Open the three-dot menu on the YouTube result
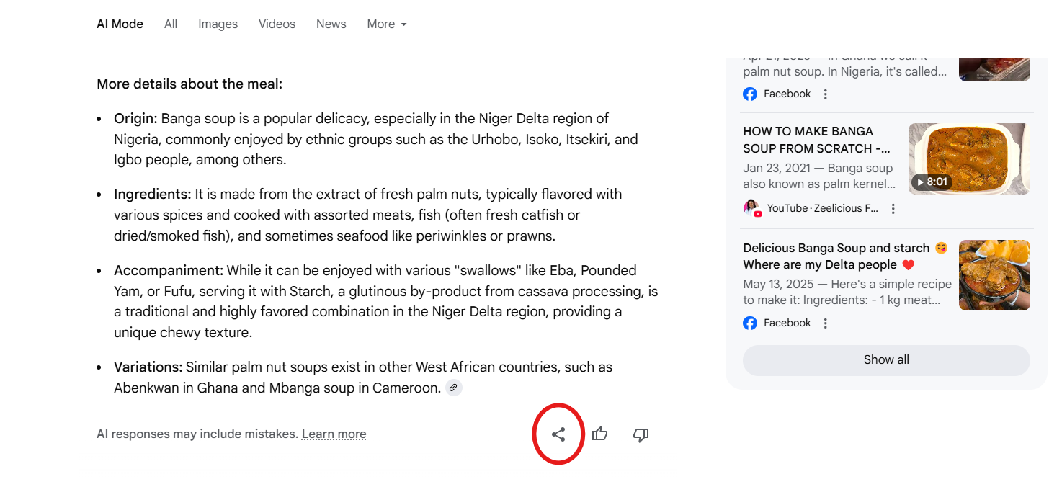1062x487 pixels. [x=893, y=208]
